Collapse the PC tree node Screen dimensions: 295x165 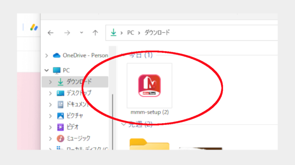46,70
